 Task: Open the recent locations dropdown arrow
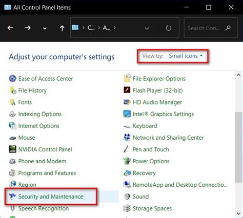[x=45, y=28]
